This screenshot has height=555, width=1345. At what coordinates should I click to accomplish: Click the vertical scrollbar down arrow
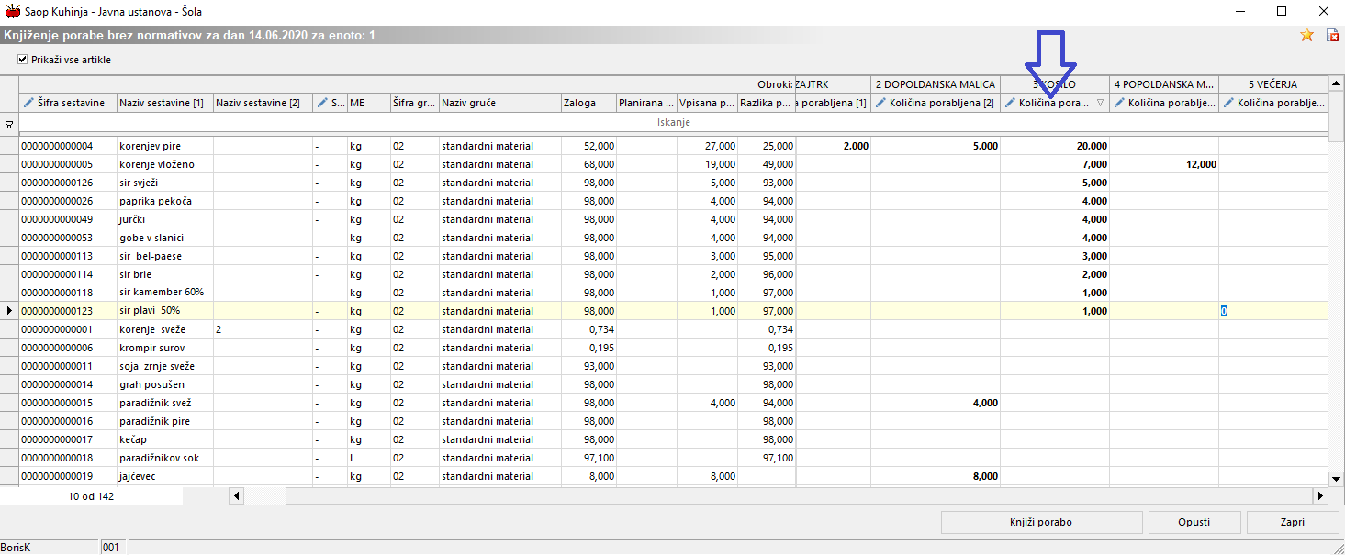tap(1337, 477)
